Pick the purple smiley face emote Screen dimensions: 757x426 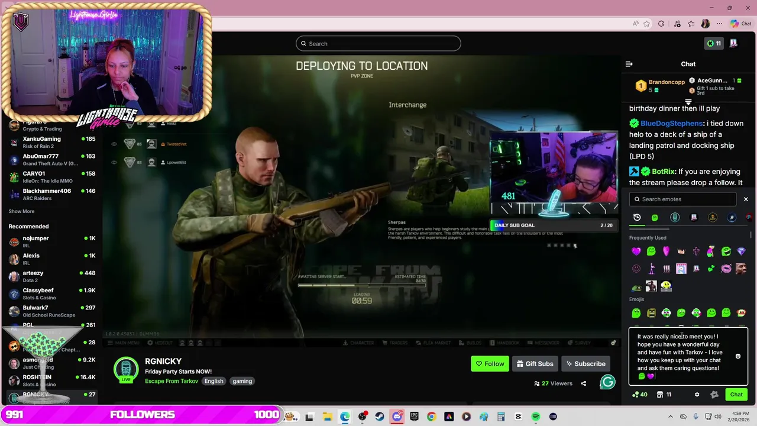(636, 269)
